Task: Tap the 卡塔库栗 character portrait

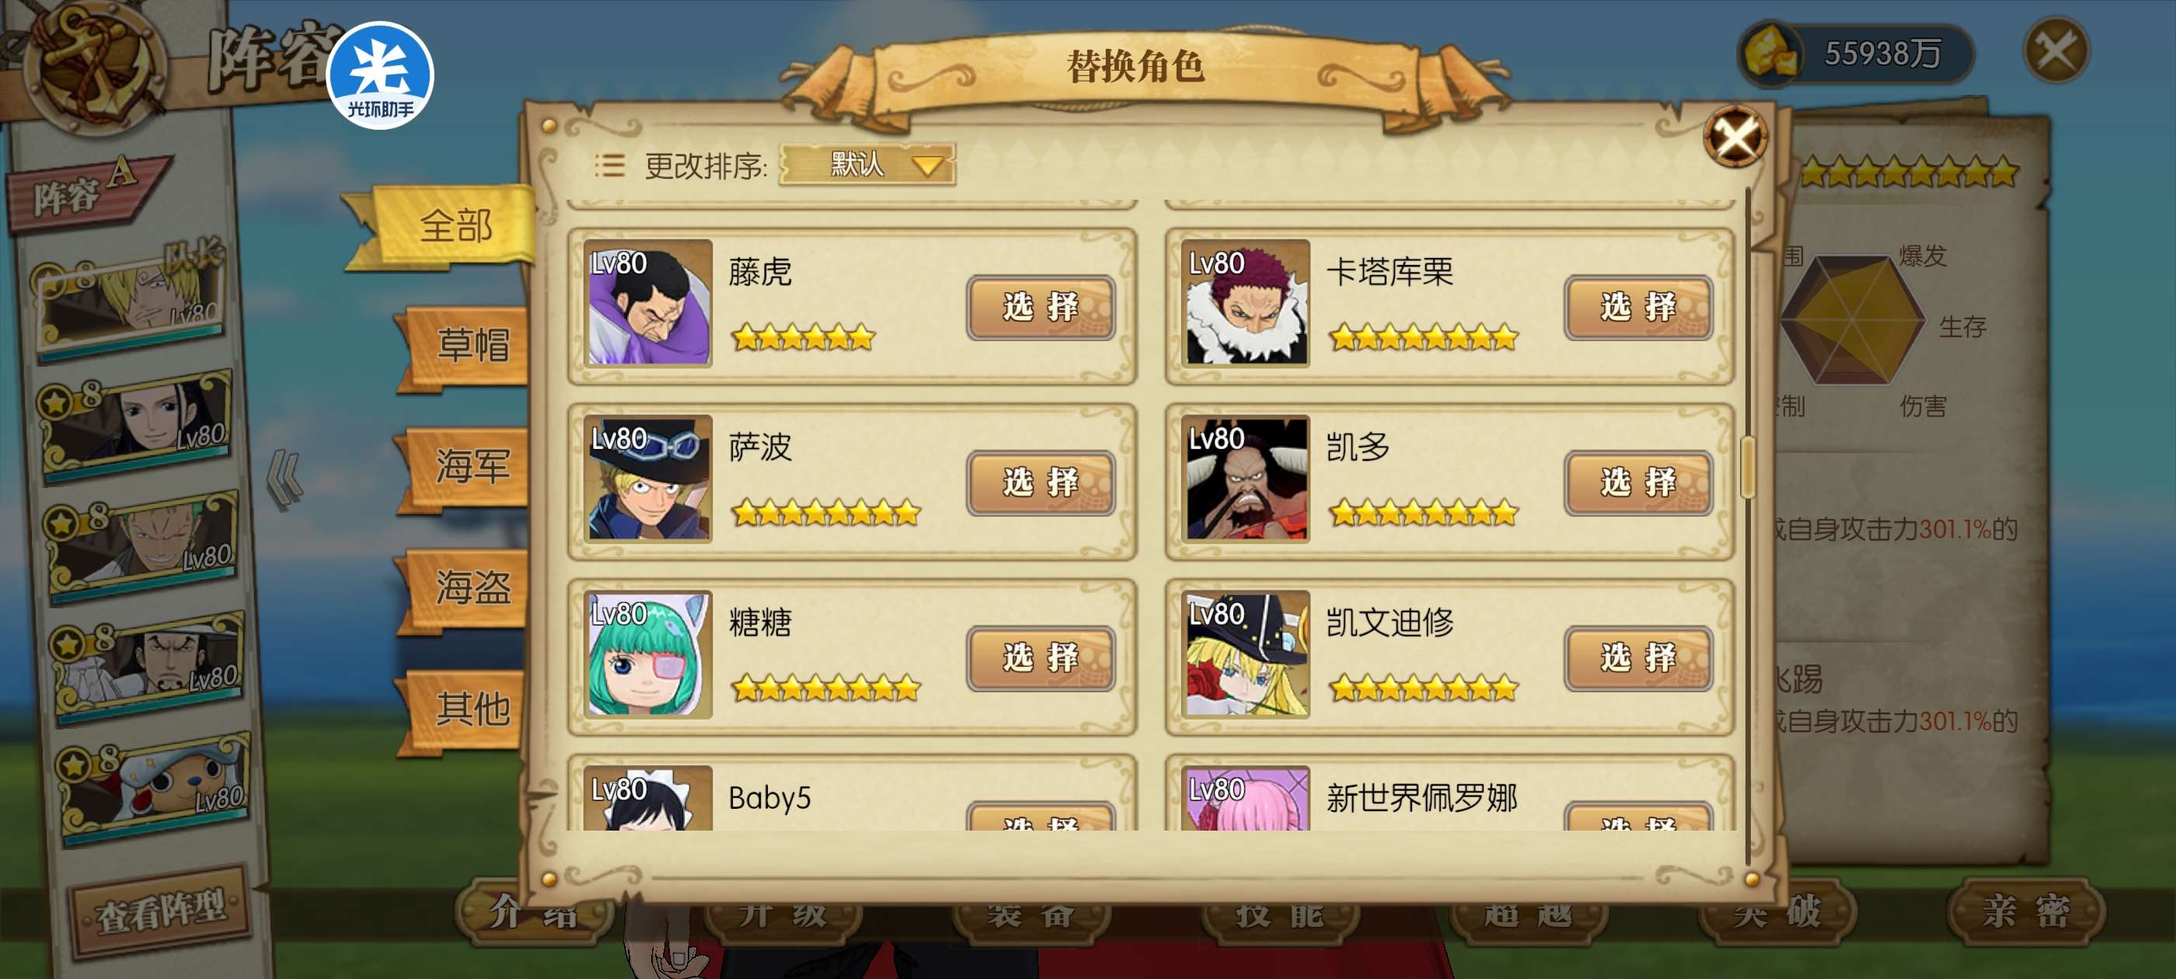Action: tap(1247, 302)
